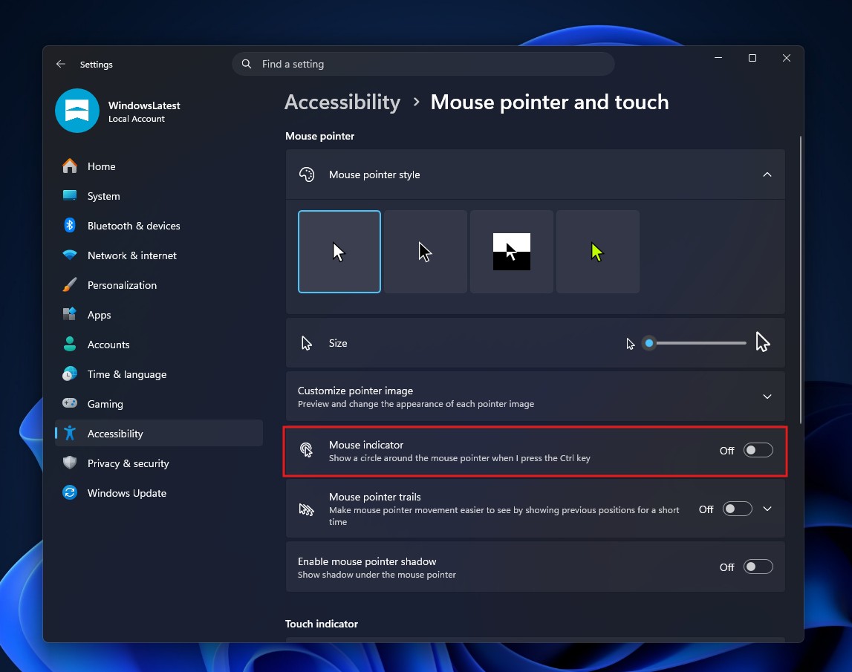852x672 pixels.
Task: Open Bluetooth & devices page
Action: tap(159, 226)
